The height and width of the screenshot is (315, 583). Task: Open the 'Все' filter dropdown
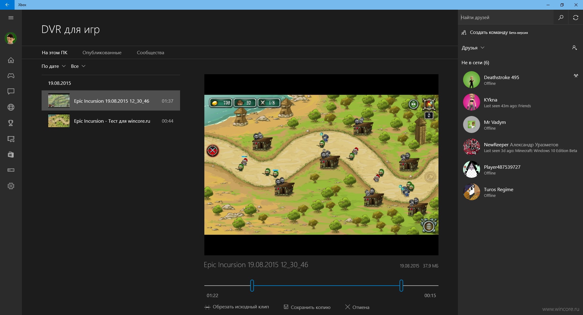[78, 66]
